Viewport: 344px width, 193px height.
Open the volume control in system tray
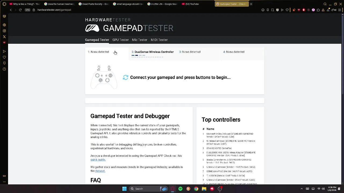323,189
